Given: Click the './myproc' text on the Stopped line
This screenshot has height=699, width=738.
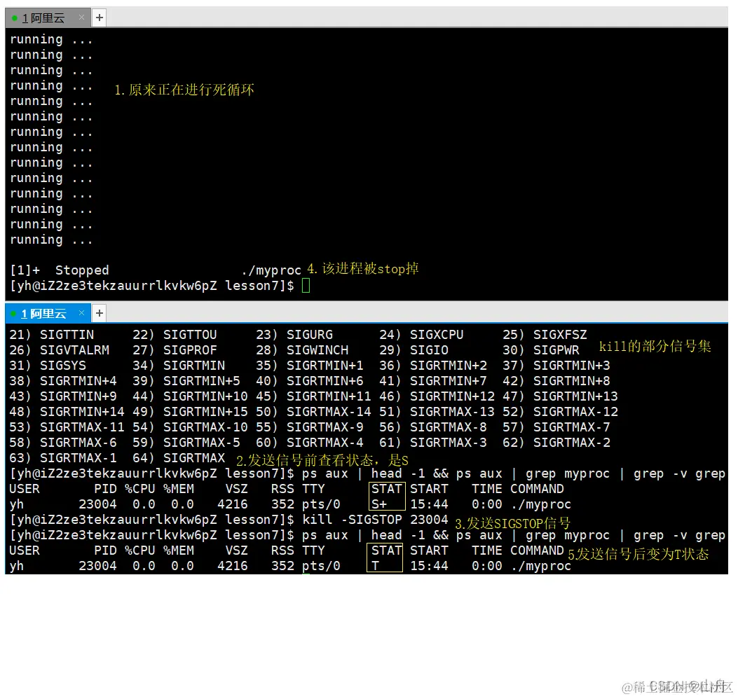Looking at the screenshot, I should pyautogui.click(x=271, y=270).
